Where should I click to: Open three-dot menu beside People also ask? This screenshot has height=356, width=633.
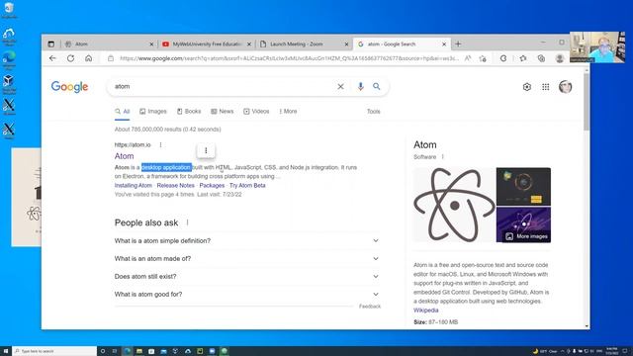[x=187, y=222]
